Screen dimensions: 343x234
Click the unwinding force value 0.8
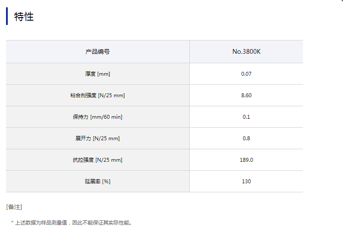(246, 139)
